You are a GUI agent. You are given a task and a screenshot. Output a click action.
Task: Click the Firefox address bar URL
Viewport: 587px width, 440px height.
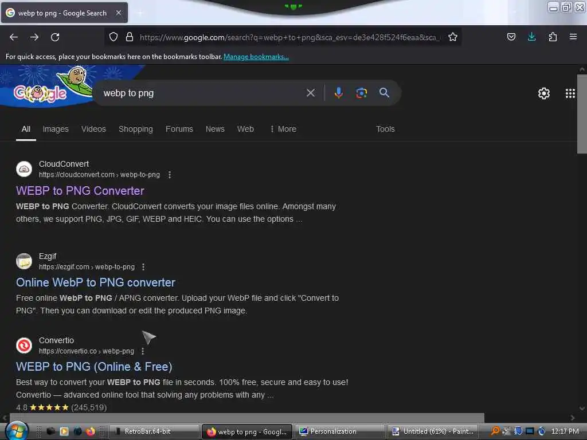[288, 37]
